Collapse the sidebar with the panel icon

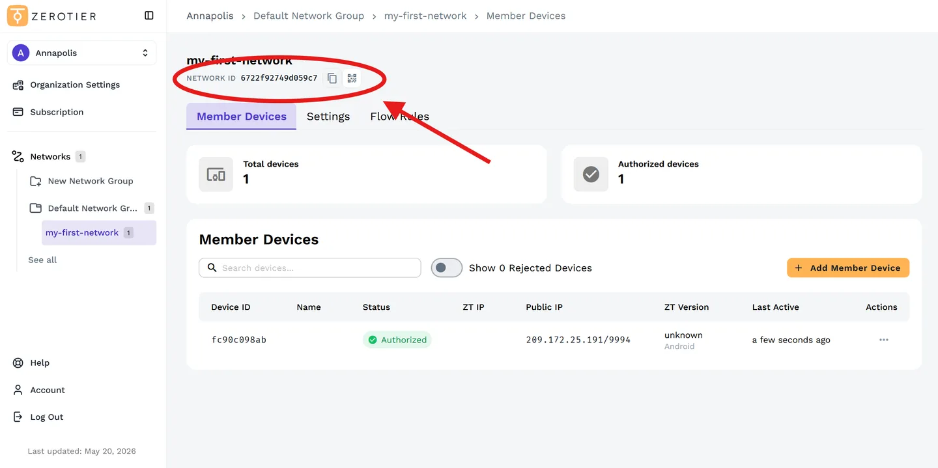(x=149, y=16)
